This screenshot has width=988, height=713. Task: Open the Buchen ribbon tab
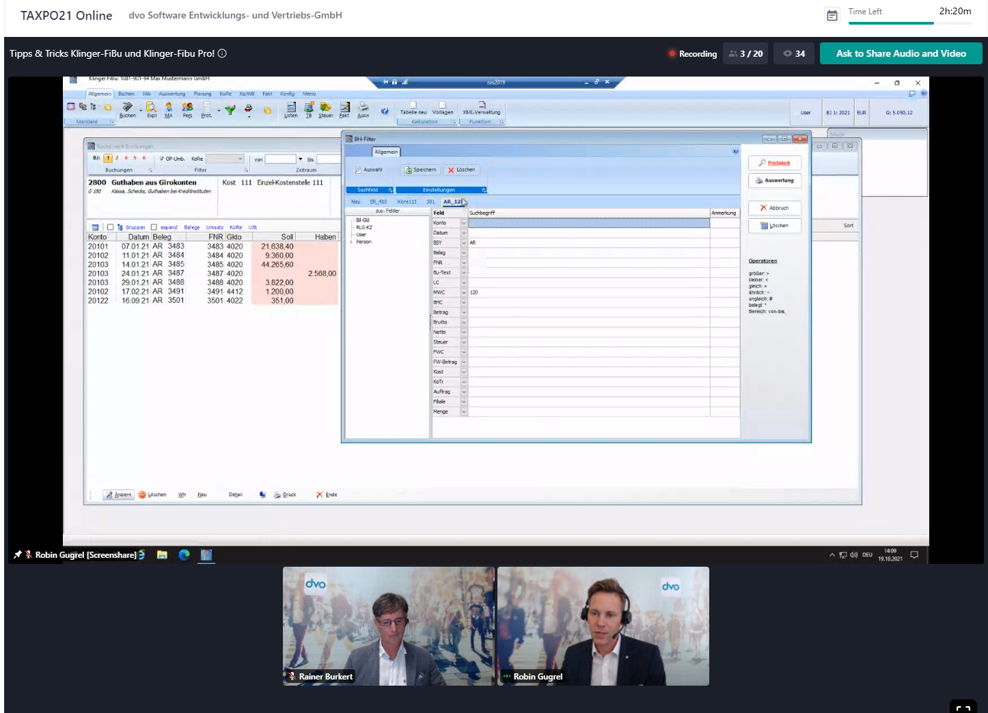tap(126, 94)
